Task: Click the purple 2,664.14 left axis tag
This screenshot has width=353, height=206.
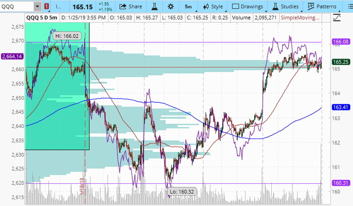Action: pos(12,56)
